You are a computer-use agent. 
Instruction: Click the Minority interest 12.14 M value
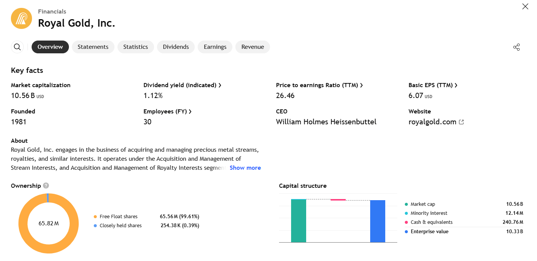click(515, 213)
